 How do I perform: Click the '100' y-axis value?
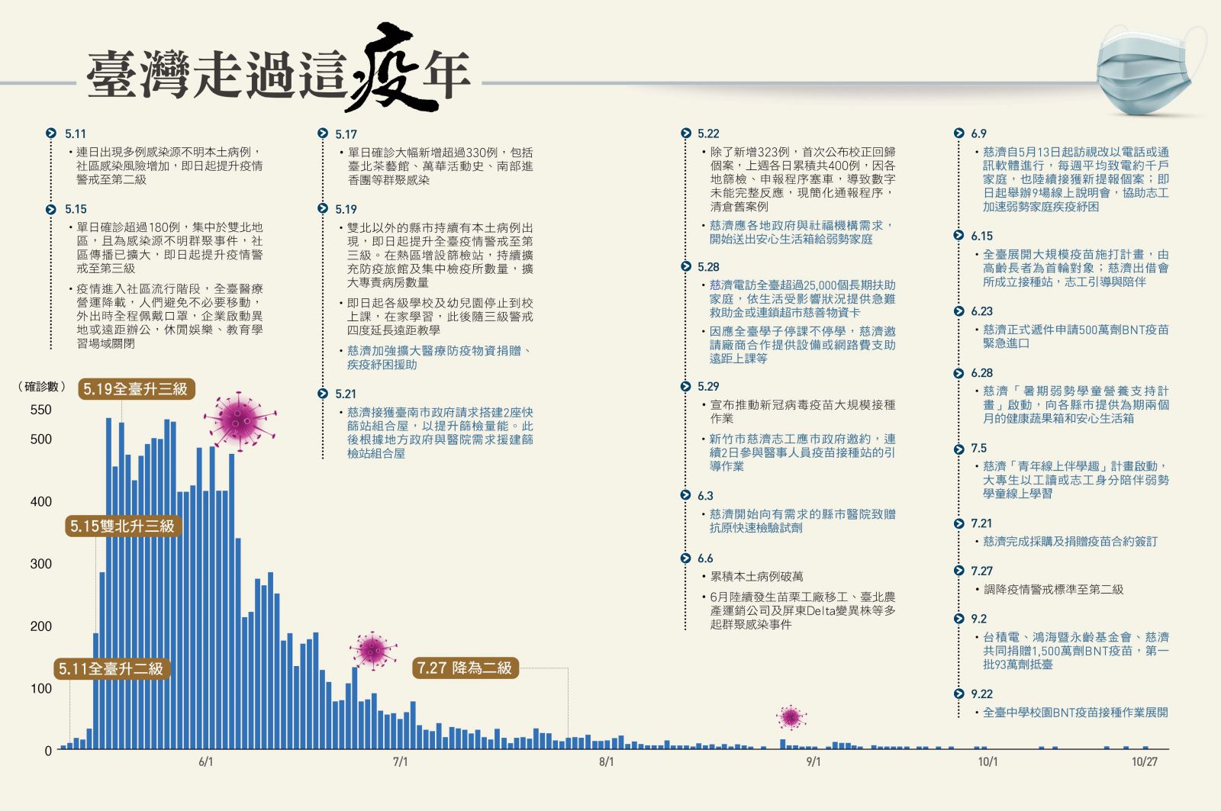pos(40,689)
